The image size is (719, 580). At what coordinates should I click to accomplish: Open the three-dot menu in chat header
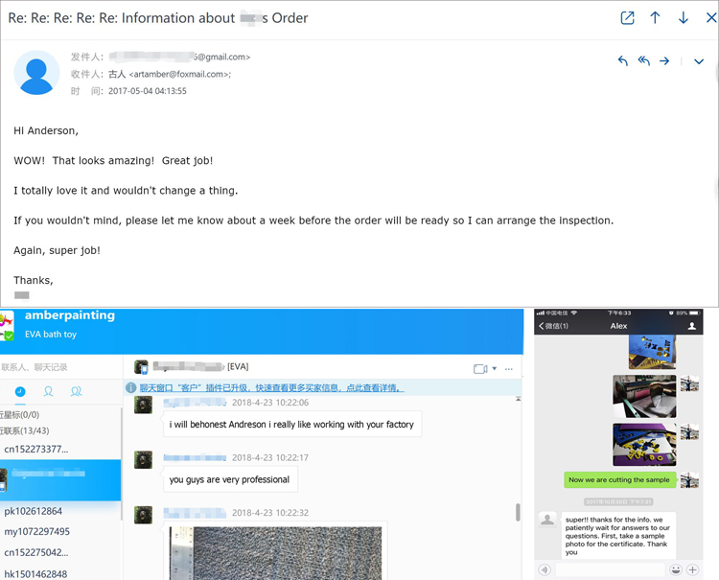pos(509,368)
